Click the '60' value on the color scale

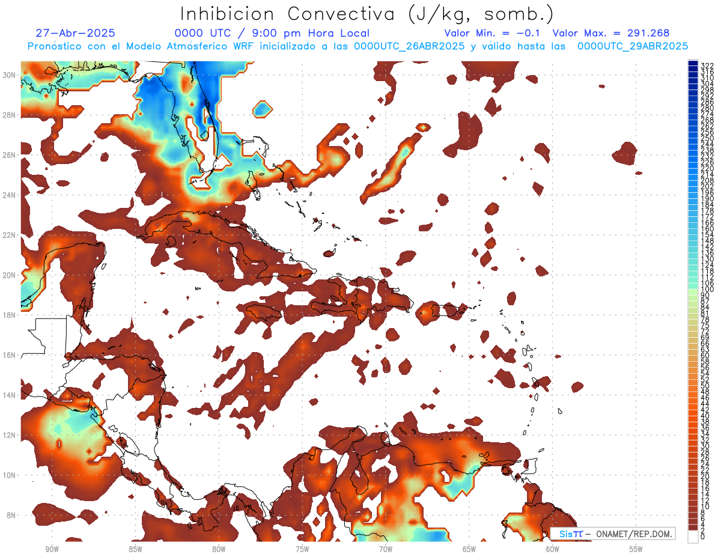tap(705, 355)
